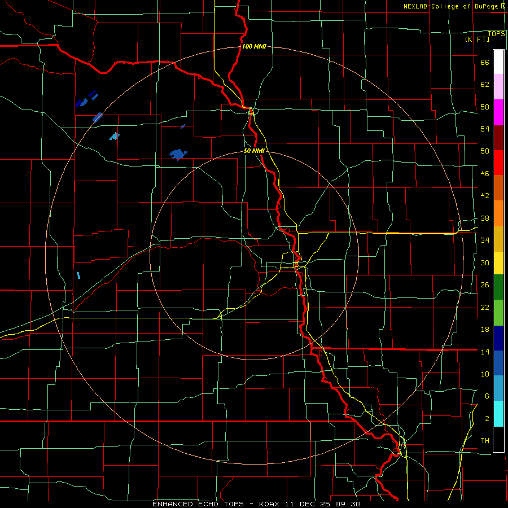
Task: Click the dark orange 46 kft legend swatch
Action: click(498, 188)
